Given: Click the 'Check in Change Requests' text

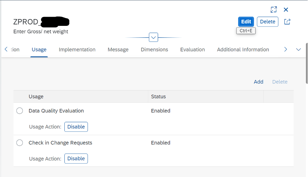Looking at the screenshot, I should 60,143.
